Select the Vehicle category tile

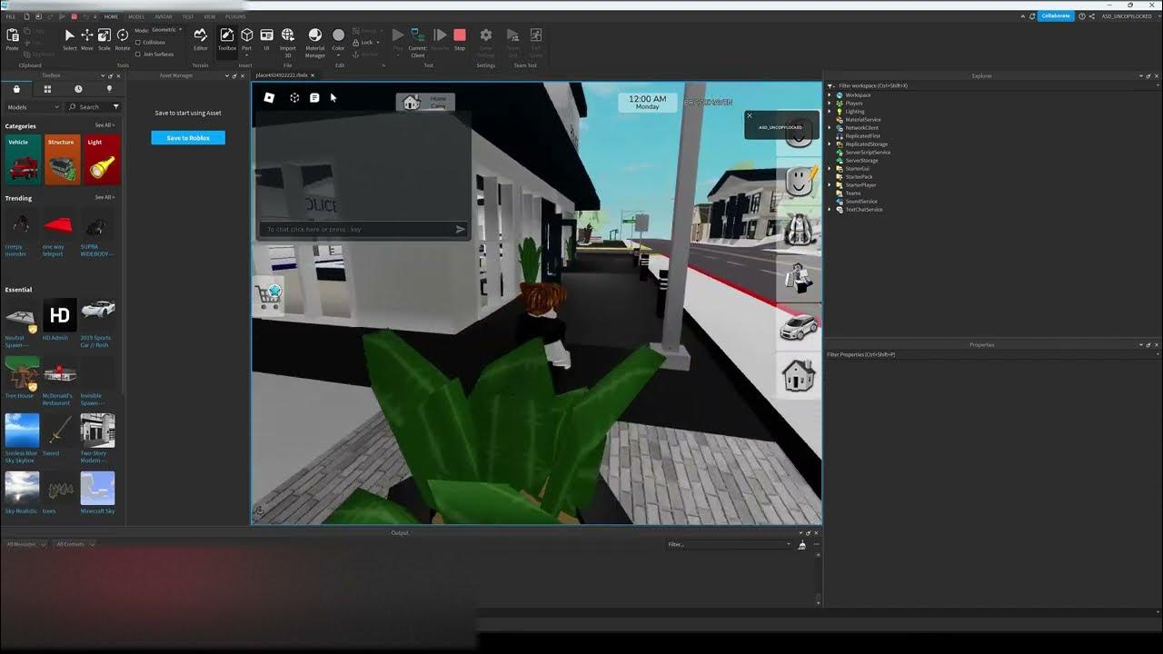23,160
